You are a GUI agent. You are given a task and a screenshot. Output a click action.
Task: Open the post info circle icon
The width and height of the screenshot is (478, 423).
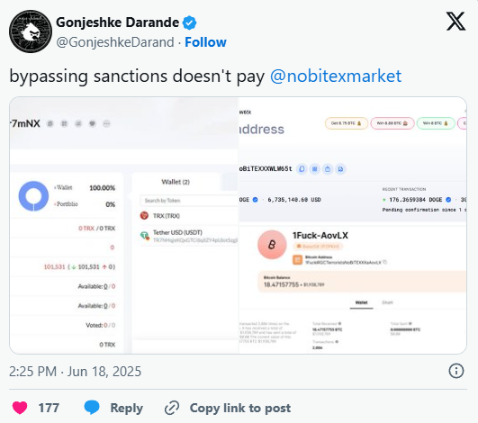click(456, 371)
